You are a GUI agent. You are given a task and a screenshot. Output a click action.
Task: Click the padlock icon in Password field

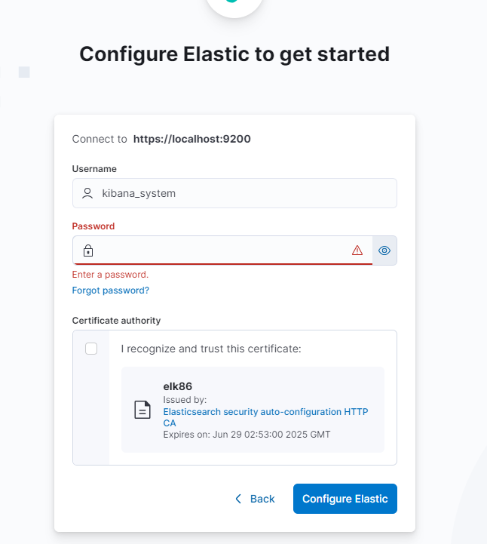click(88, 250)
